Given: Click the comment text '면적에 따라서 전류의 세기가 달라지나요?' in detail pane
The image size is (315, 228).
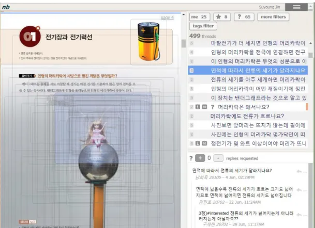Looking at the screenshot, I should tap(232, 171).
